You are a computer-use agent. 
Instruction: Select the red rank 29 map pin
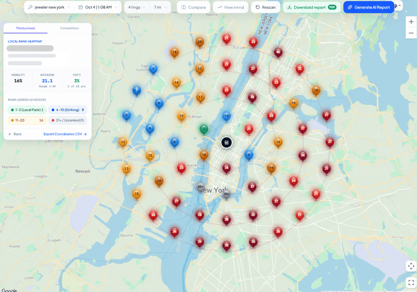(200, 242)
